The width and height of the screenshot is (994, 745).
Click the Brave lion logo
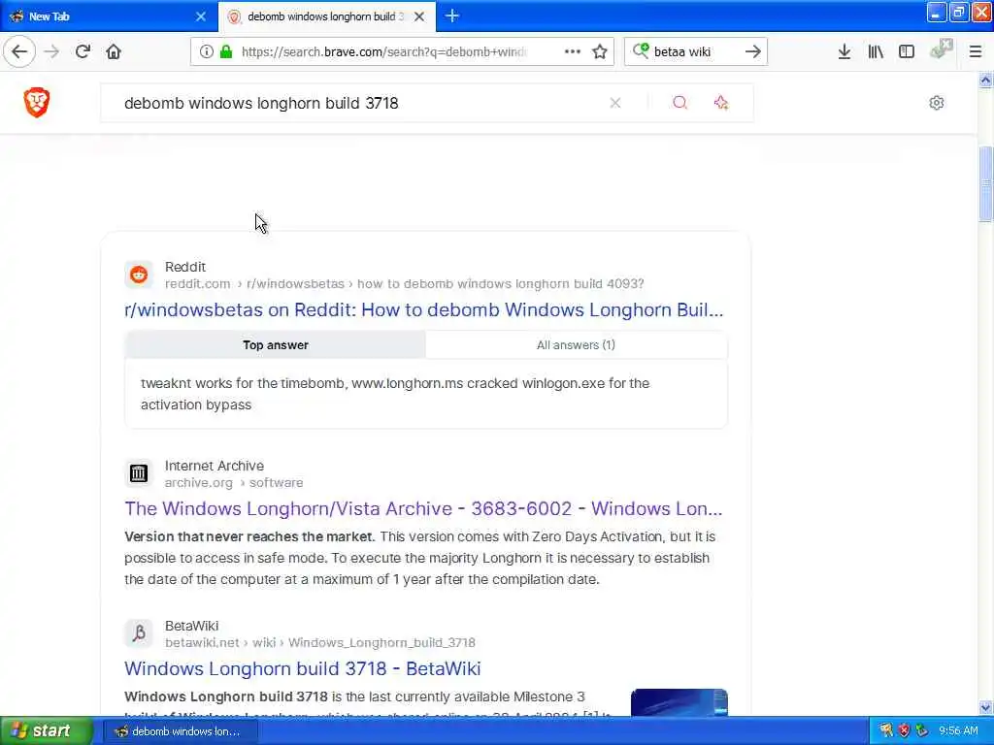37,102
